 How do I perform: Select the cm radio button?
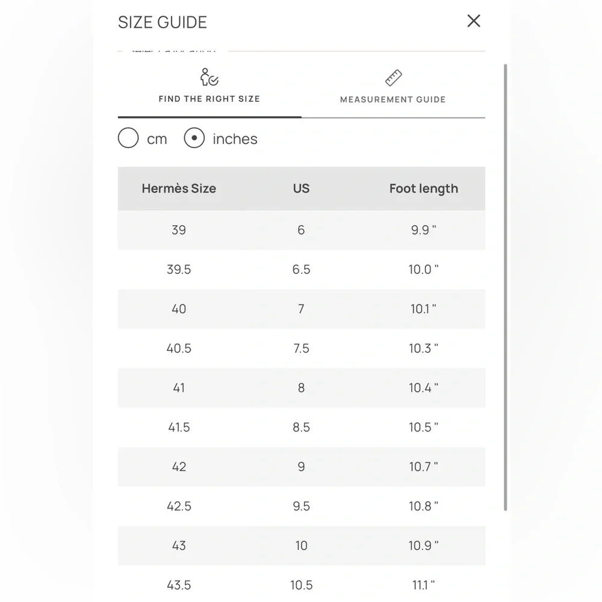[x=128, y=138]
